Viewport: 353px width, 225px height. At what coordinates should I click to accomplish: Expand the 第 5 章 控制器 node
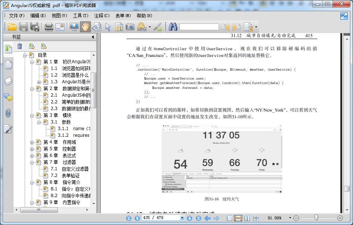pyautogui.click(x=32, y=149)
